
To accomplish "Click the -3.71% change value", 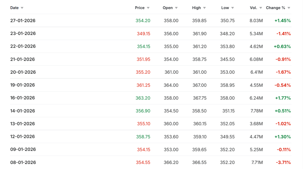I will click(283, 162).
